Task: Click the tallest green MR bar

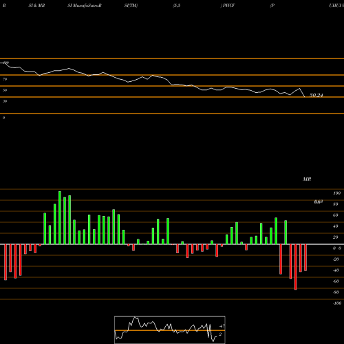Action: (x=60, y=217)
